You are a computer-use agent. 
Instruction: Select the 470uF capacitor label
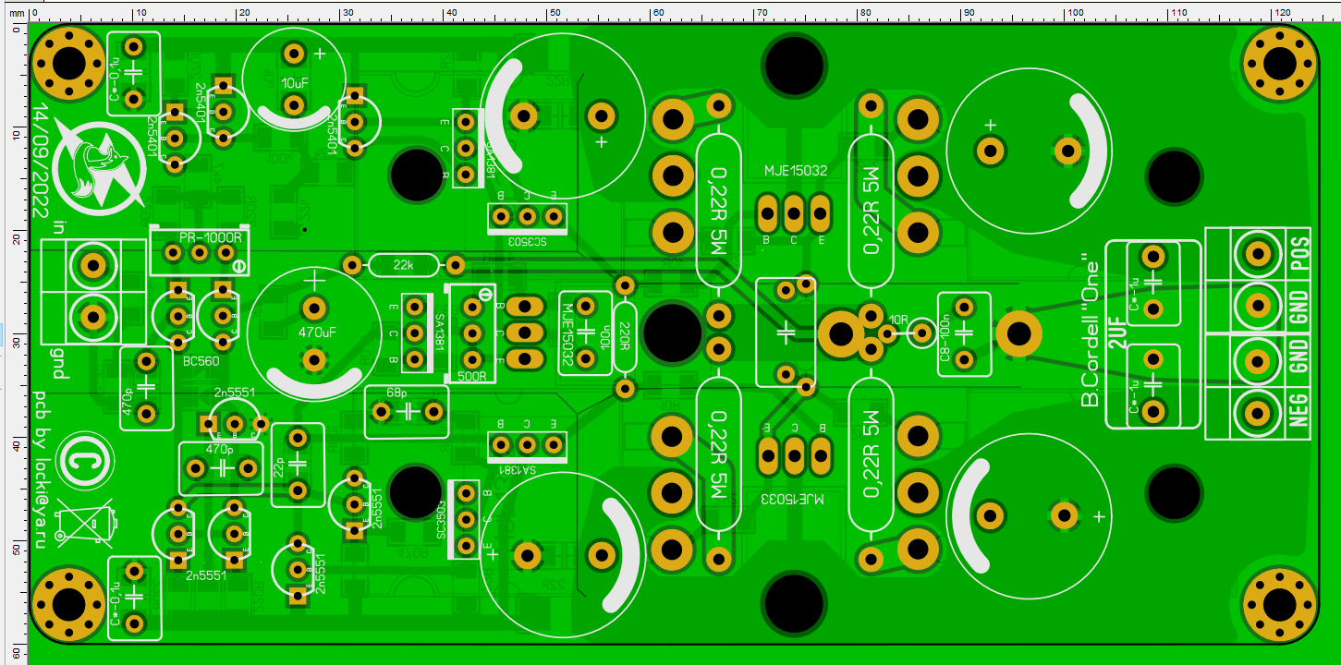click(x=316, y=332)
